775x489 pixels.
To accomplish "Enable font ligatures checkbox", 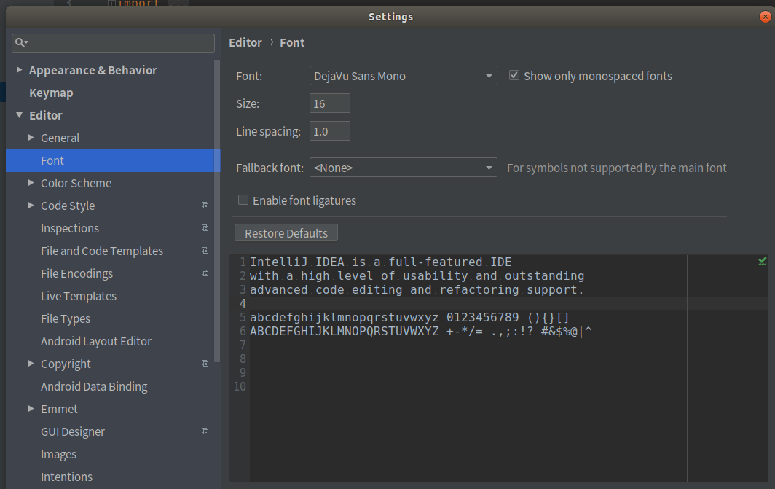I will (x=243, y=200).
